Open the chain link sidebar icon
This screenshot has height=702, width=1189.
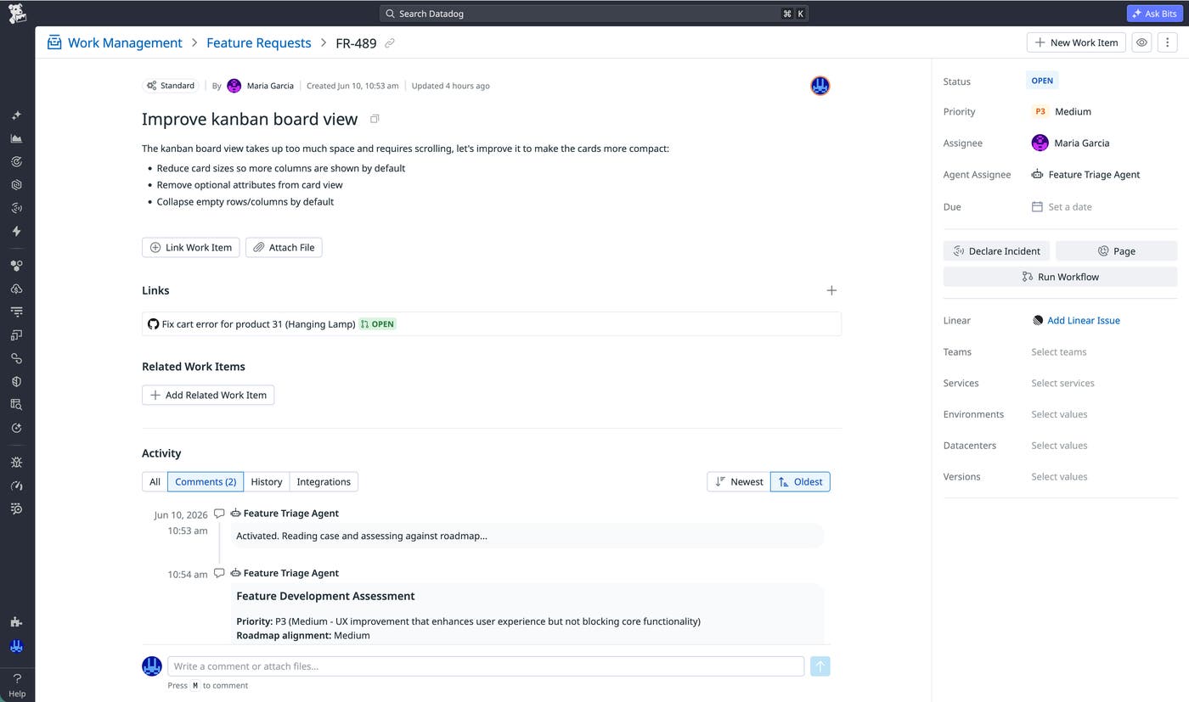tap(16, 358)
